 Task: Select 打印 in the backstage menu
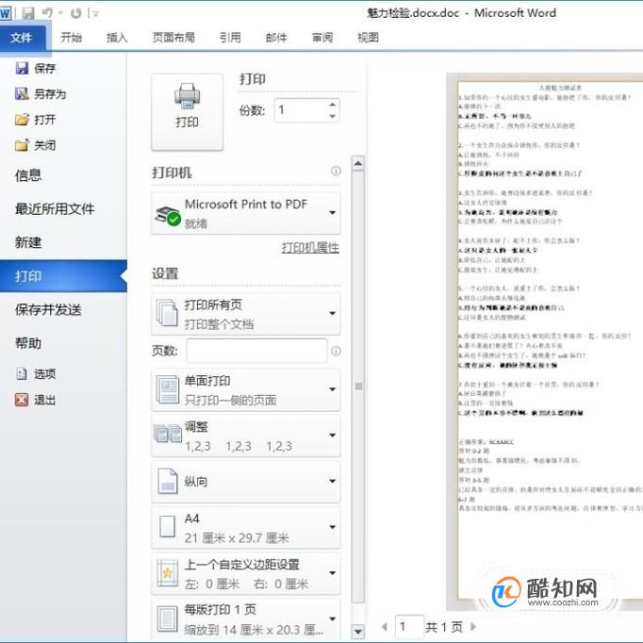click(63, 276)
